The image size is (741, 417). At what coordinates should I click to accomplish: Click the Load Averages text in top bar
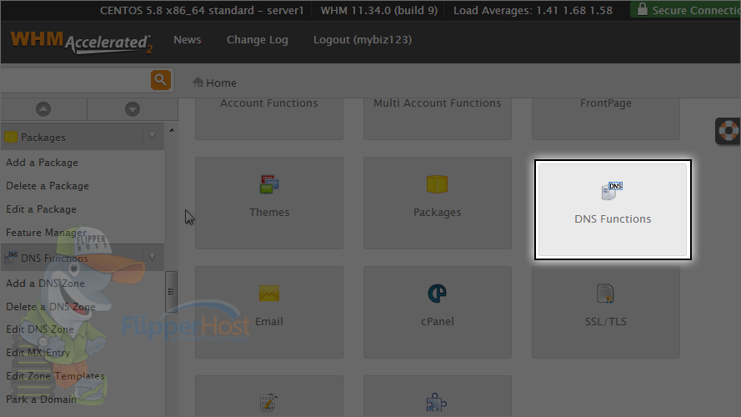point(533,10)
